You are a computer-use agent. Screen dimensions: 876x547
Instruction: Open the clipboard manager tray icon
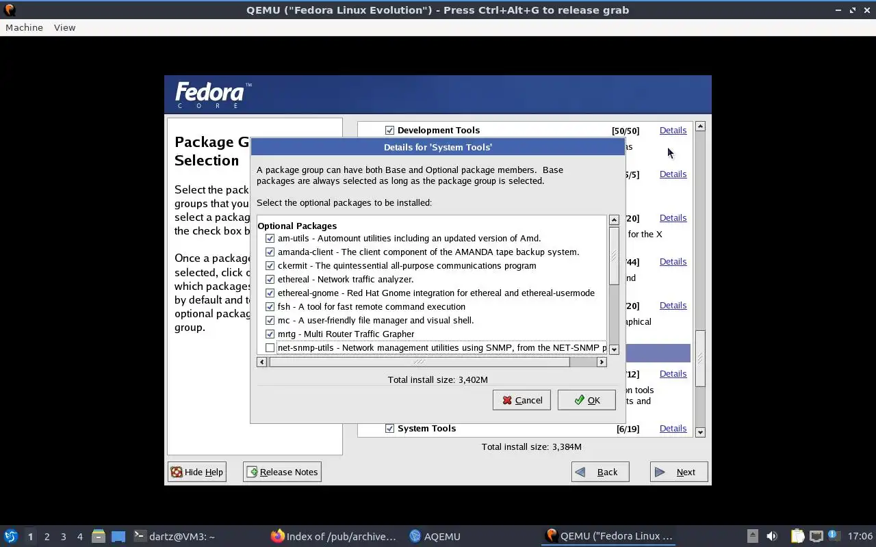[x=797, y=536]
